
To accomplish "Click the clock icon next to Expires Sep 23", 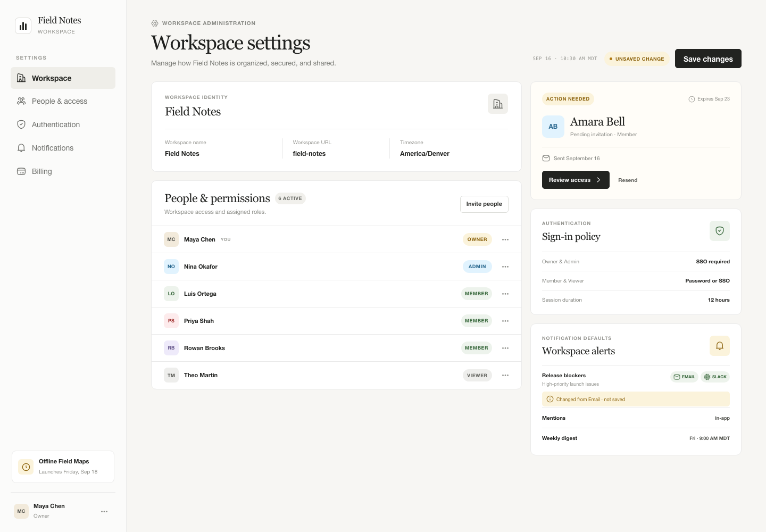I will pyautogui.click(x=692, y=99).
